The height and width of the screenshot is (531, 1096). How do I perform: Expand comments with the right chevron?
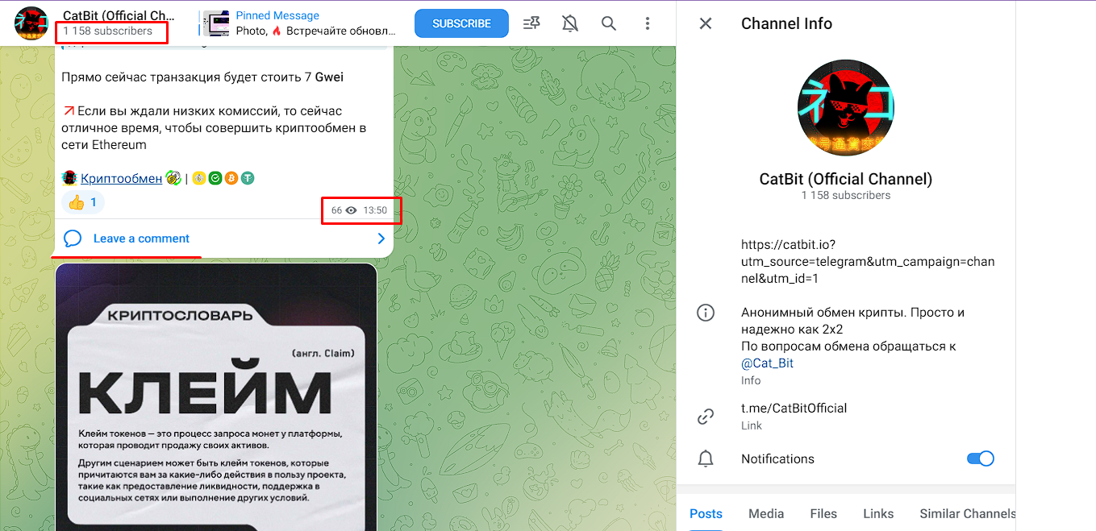[x=381, y=239]
